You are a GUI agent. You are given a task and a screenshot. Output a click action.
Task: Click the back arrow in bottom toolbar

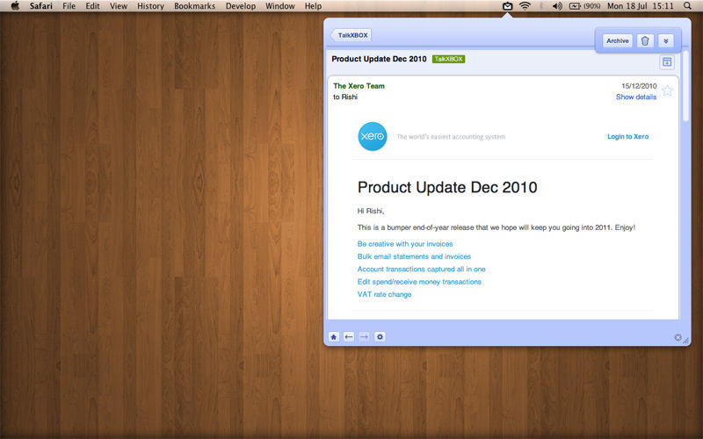[349, 337]
